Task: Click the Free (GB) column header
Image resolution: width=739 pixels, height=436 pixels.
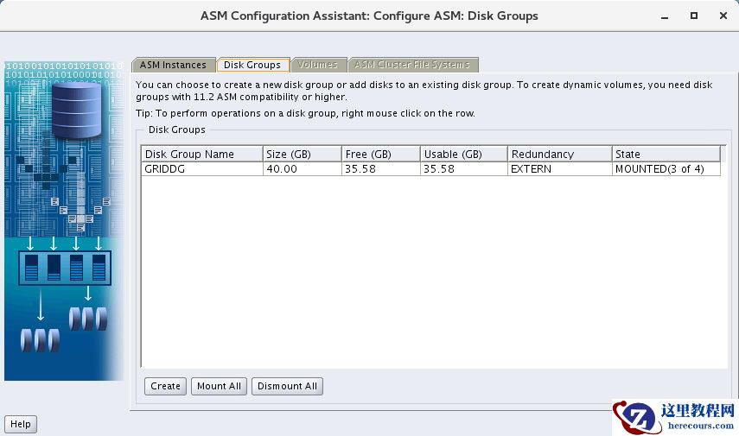Action: pos(380,154)
